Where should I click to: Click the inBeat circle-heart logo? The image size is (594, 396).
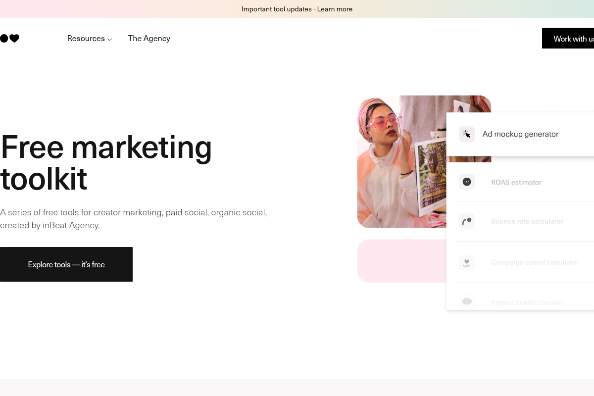[x=10, y=38]
